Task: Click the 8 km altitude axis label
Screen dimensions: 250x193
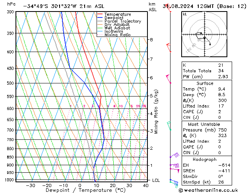Action: pyautogui.click(x=151, y=39)
